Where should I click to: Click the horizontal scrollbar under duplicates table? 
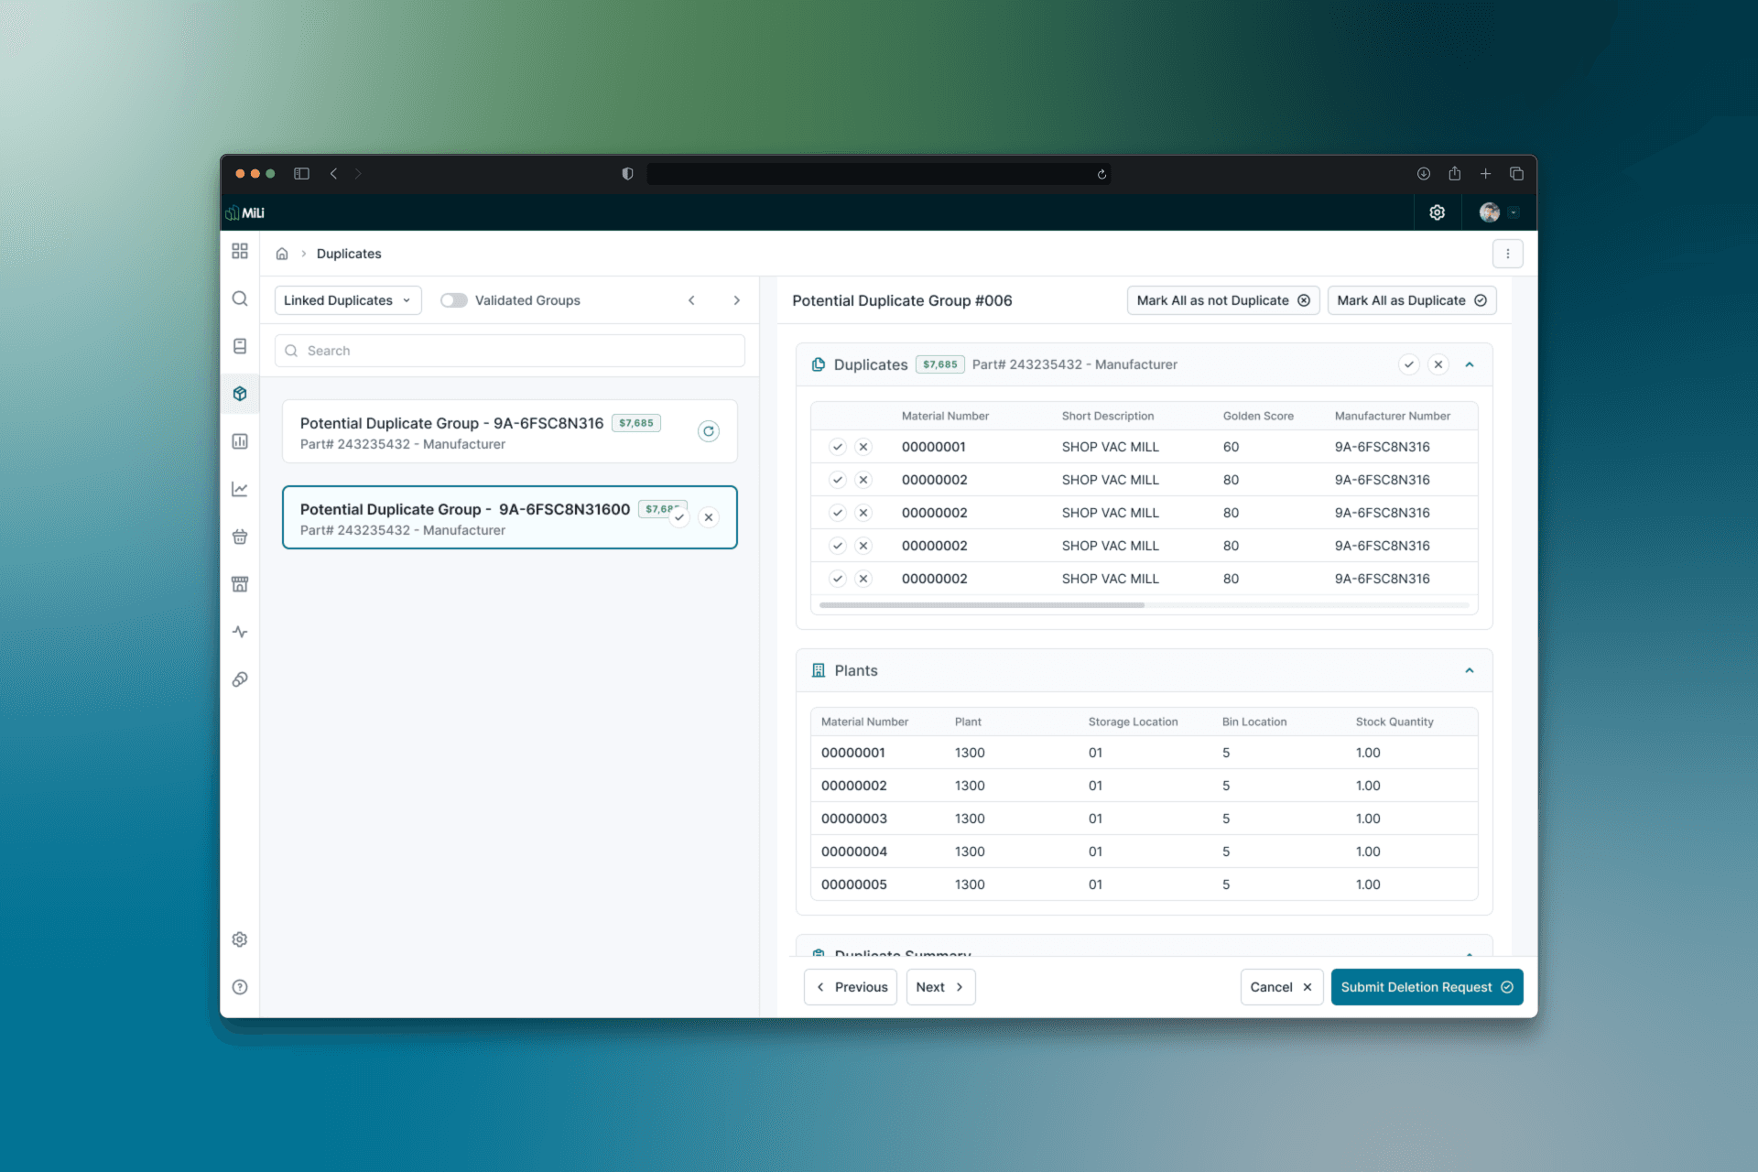[x=982, y=605]
